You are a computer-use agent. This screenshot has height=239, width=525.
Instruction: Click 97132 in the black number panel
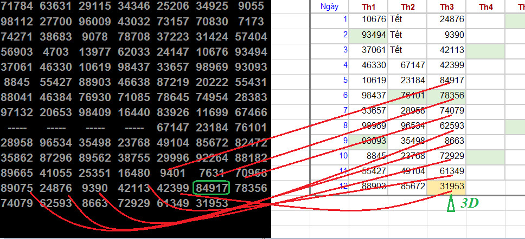17,112
